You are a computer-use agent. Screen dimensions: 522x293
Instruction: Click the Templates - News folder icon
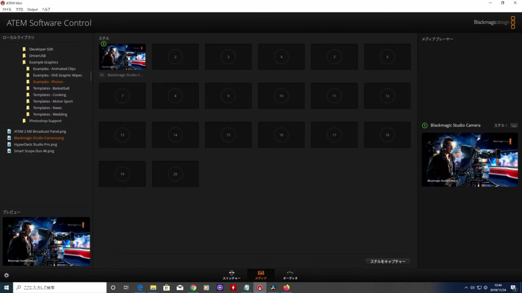29,108
